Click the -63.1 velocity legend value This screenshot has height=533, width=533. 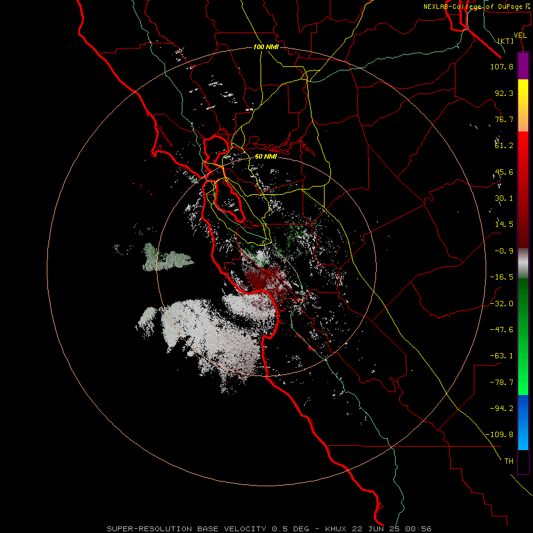[502, 356]
